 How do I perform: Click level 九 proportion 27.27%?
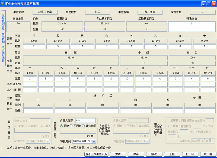pos(180,41)
